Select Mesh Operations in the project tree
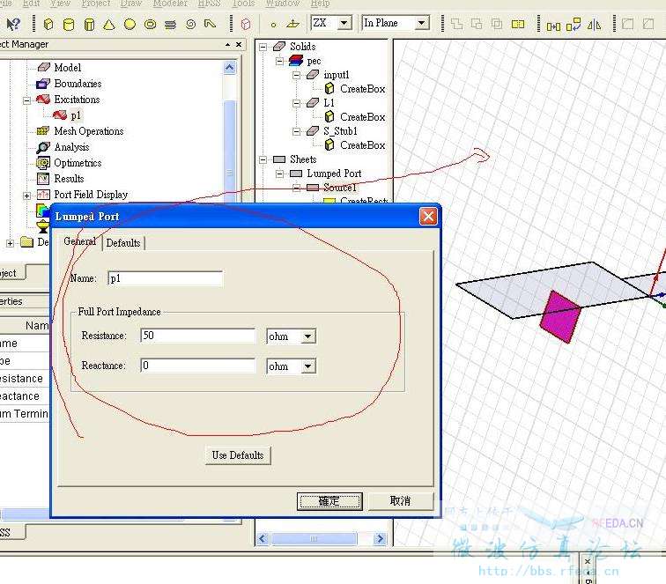The image size is (666, 584). 89,131
